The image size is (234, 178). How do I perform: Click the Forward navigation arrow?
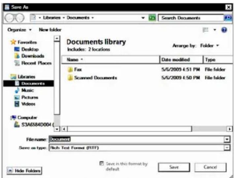[19, 18]
